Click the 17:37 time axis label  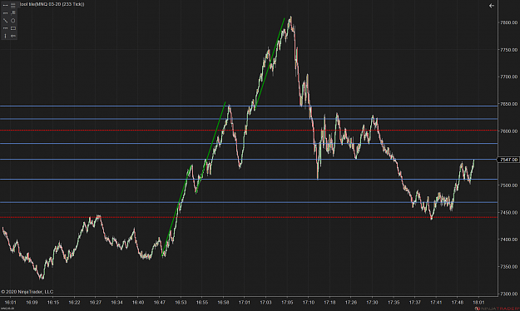[415, 303]
